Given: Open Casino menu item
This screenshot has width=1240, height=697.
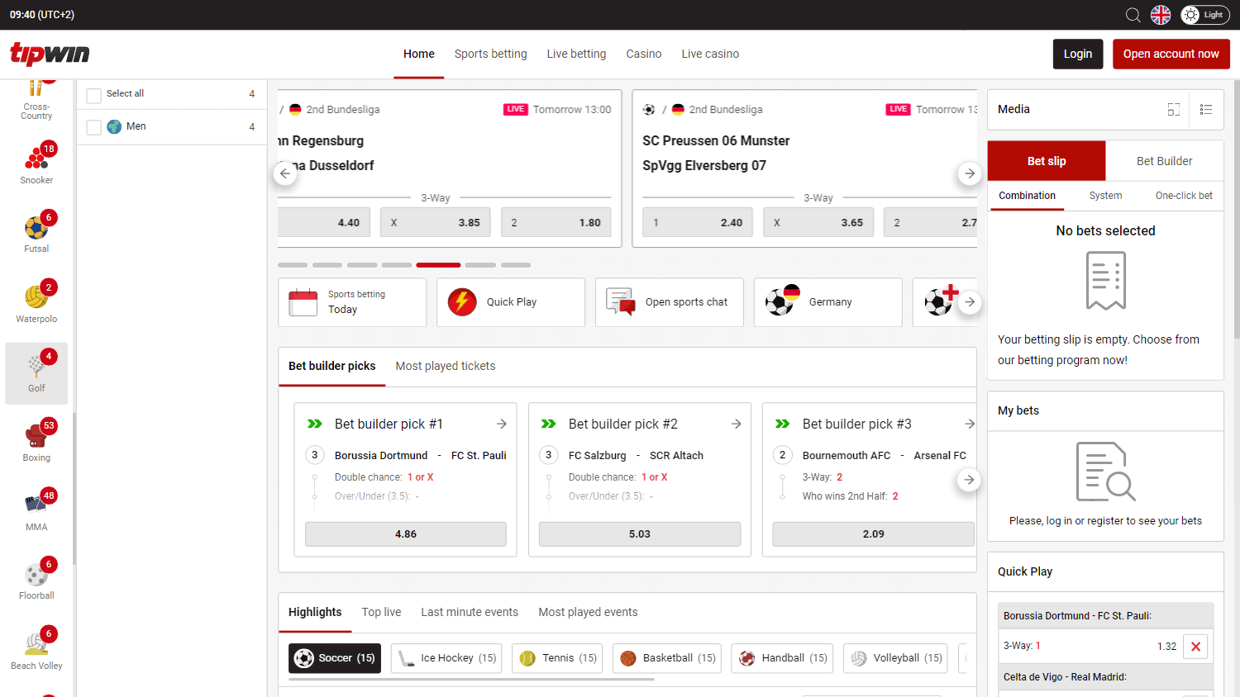Looking at the screenshot, I should (x=644, y=54).
